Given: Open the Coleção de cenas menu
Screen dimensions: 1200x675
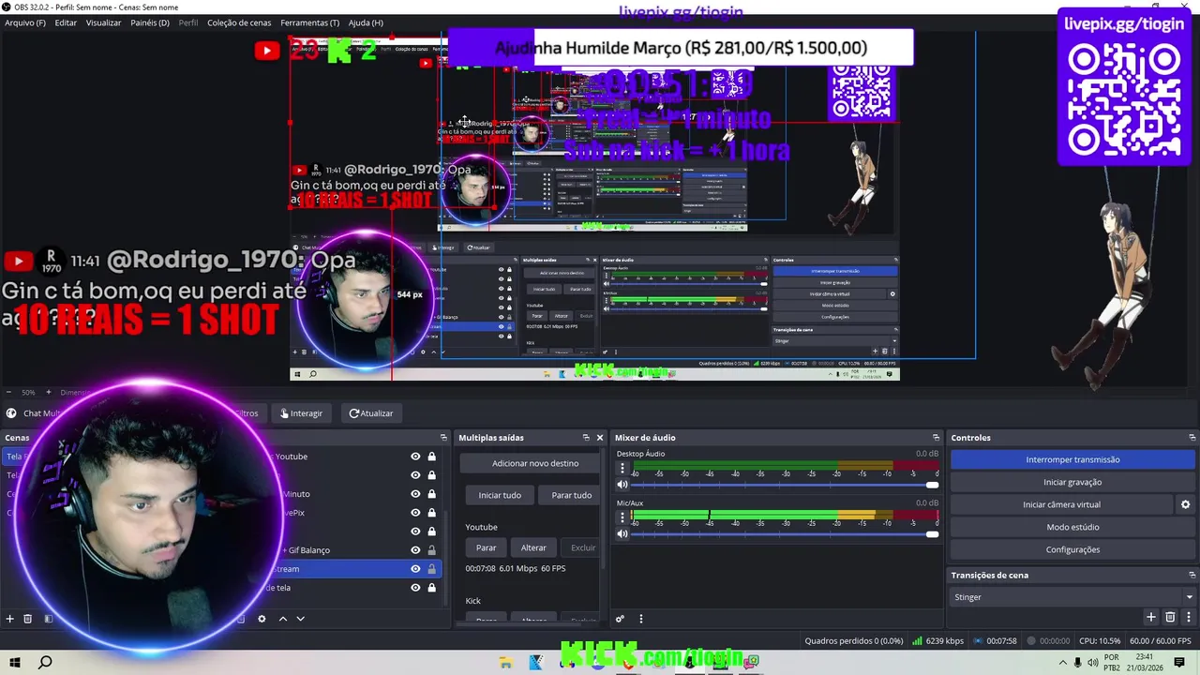Looking at the screenshot, I should pyautogui.click(x=239, y=22).
